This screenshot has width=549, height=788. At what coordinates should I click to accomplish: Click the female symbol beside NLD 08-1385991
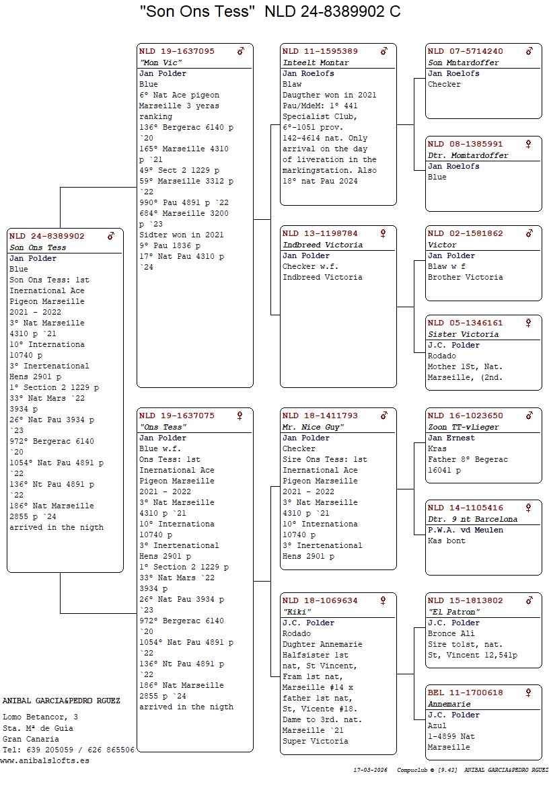[528, 144]
